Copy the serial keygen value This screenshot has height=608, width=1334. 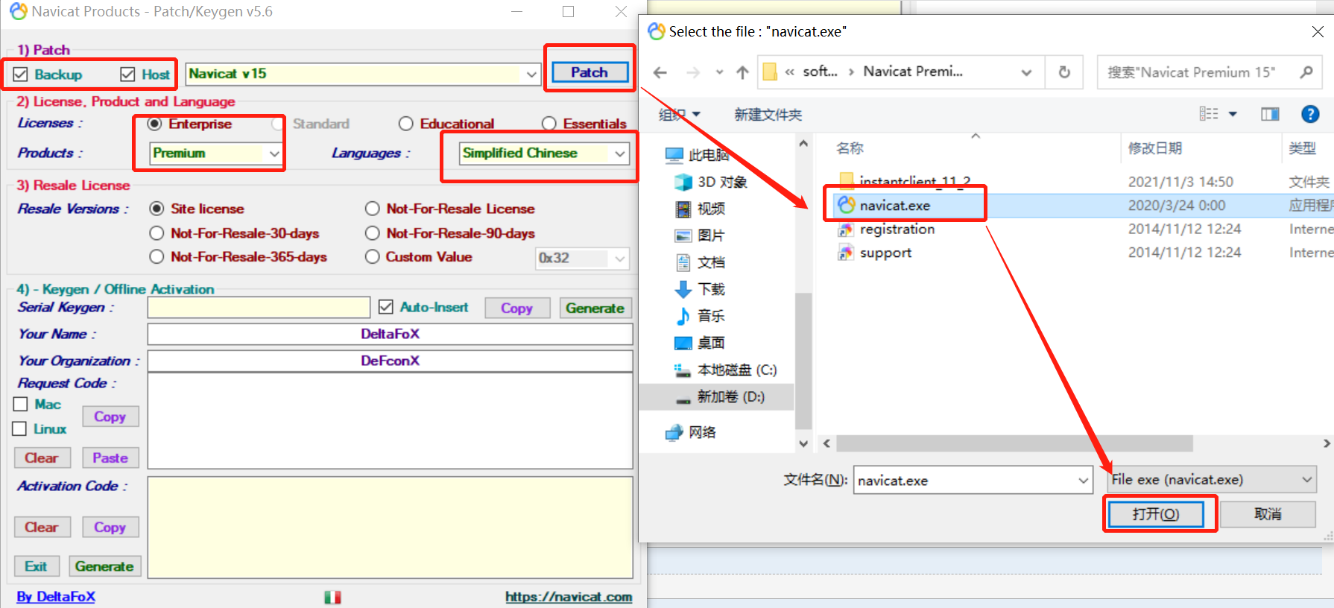click(516, 308)
